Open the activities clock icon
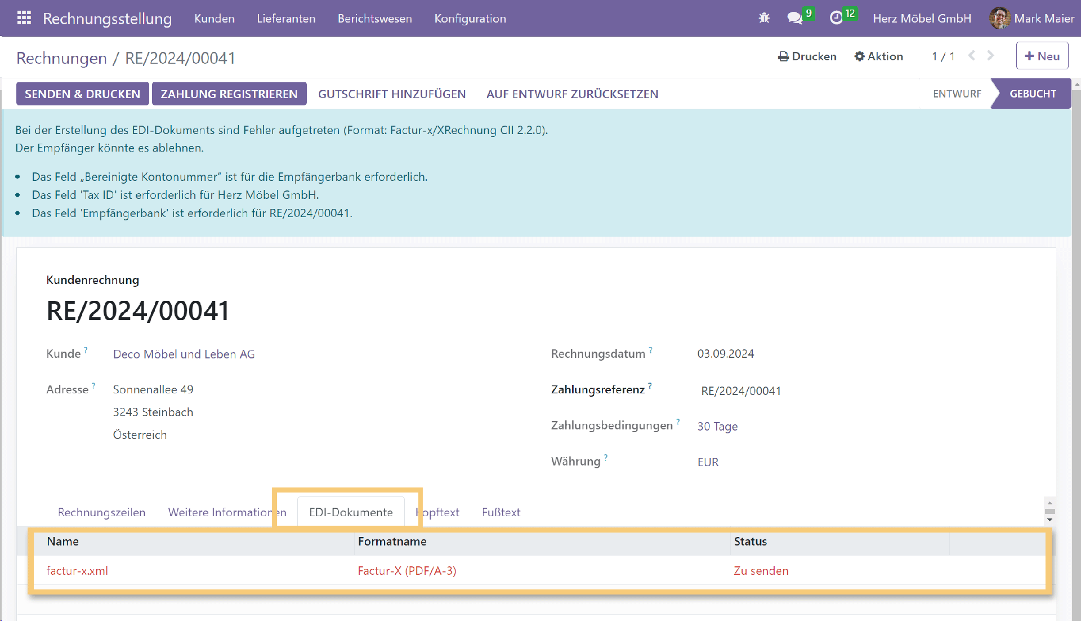 click(x=836, y=18)
